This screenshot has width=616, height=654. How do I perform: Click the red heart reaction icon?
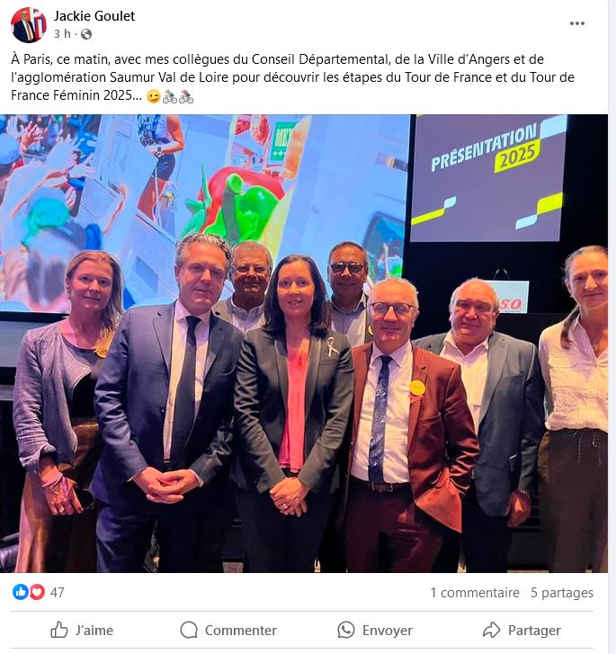[x=37, y=592]
